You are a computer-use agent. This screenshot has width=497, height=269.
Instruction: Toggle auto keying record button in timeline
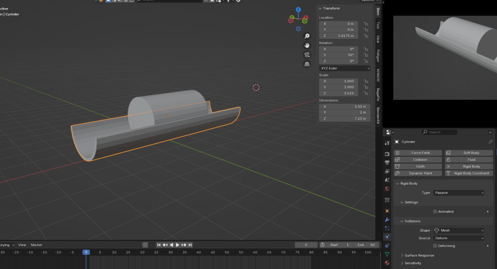(x=145, y=245)
